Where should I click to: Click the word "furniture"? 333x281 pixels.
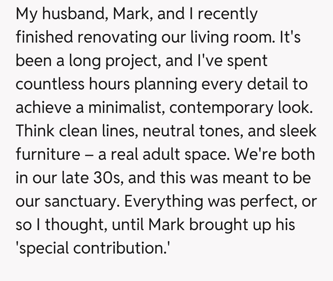pos(48,154)
